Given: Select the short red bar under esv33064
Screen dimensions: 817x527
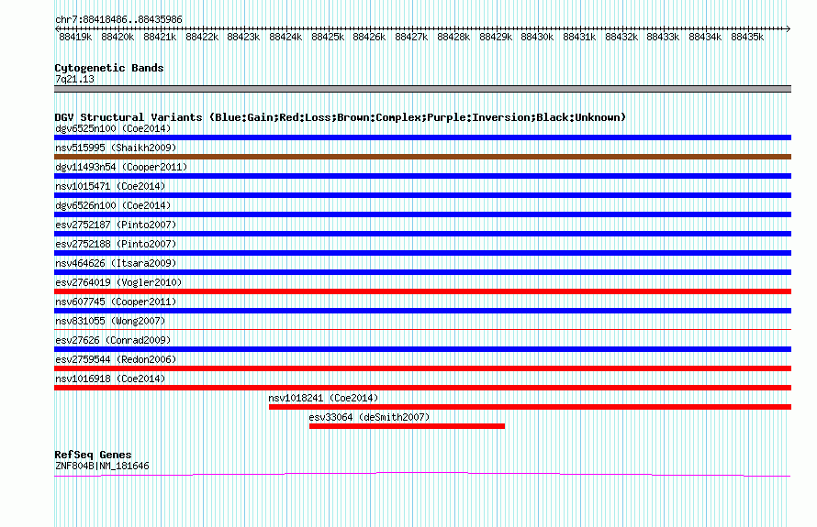Looking at the screenshot, I should [x=407, y=426].
